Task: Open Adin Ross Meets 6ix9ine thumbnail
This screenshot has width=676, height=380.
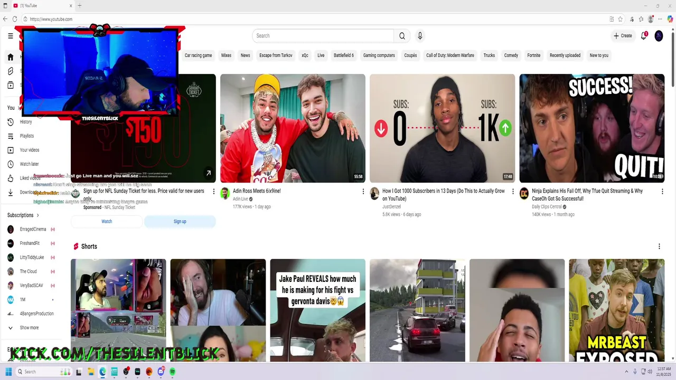Action: (x=293, y=128)
